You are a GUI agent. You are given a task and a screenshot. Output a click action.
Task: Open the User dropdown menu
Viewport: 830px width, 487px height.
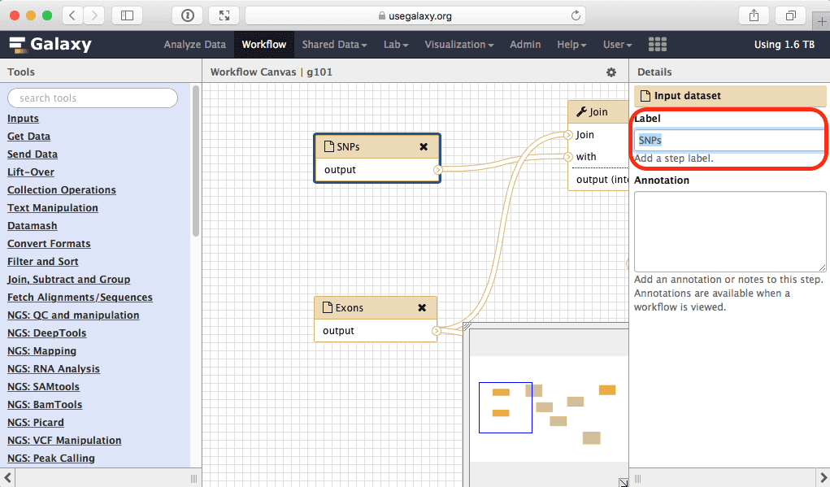click(x=617, y=45)
